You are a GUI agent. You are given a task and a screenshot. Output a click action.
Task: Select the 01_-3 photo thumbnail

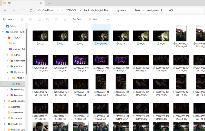(40, 36)
